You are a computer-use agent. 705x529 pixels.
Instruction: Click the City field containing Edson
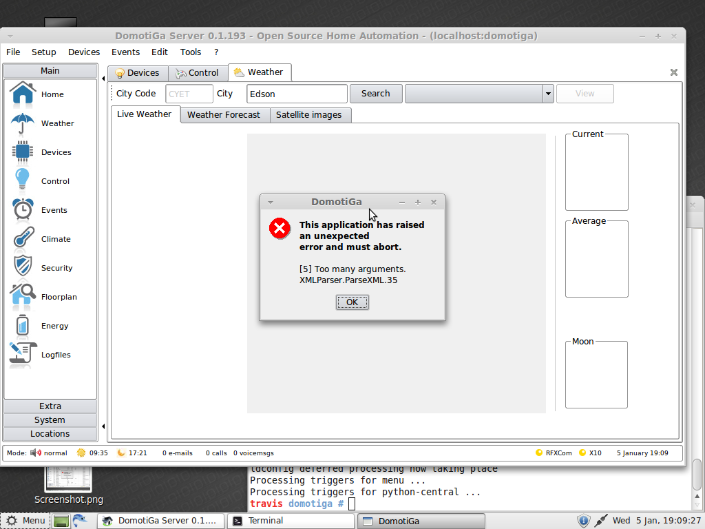click(297, 94)
